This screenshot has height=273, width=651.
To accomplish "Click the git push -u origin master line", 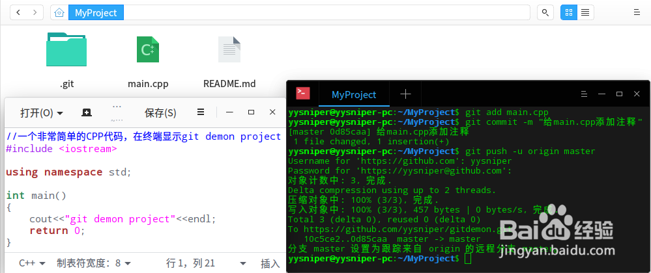I will 442,151.
